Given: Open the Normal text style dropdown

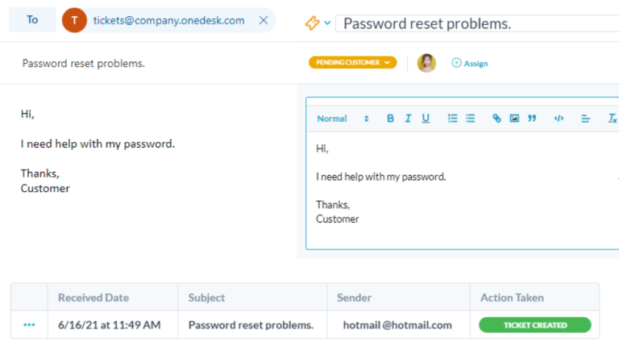Looking at the screenshot, I should point(343,119).
